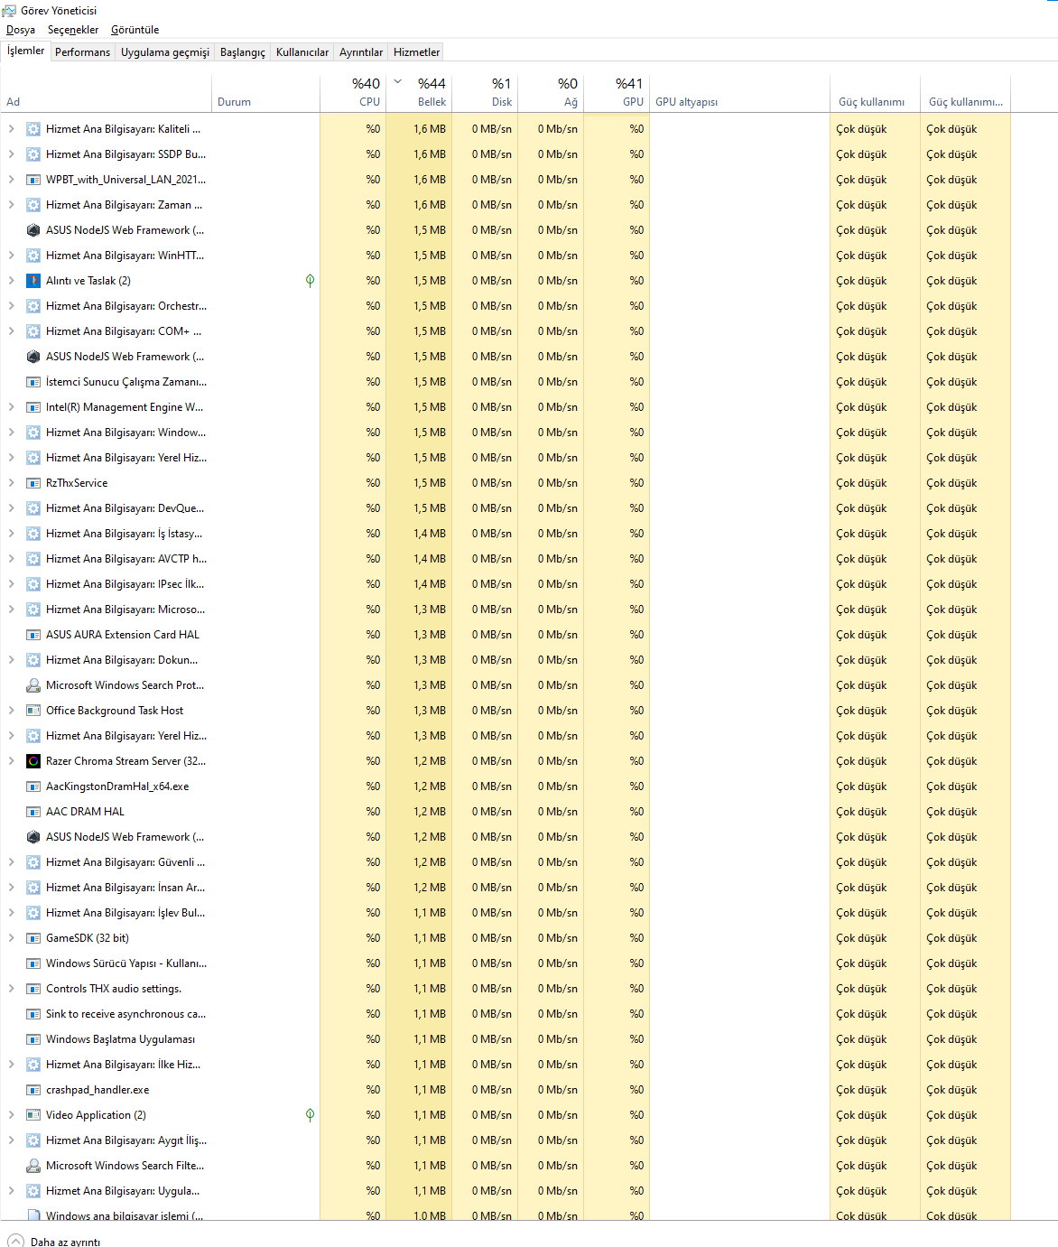Click the AacKingstonDramHal_x64.exe icon
Viewport: 1058px width, 1247px height.
point(33,786)
